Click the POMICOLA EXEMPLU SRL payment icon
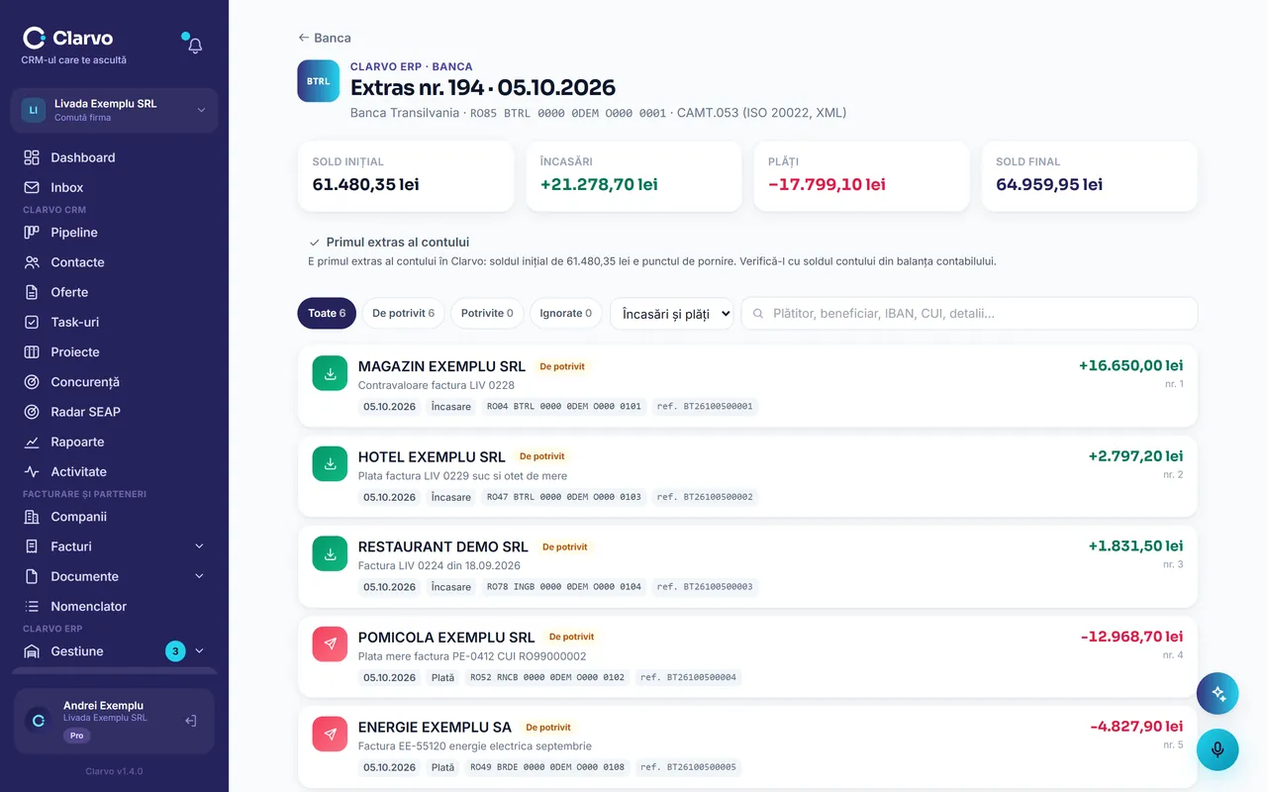 pyautogui.click(x=331, y=643)
